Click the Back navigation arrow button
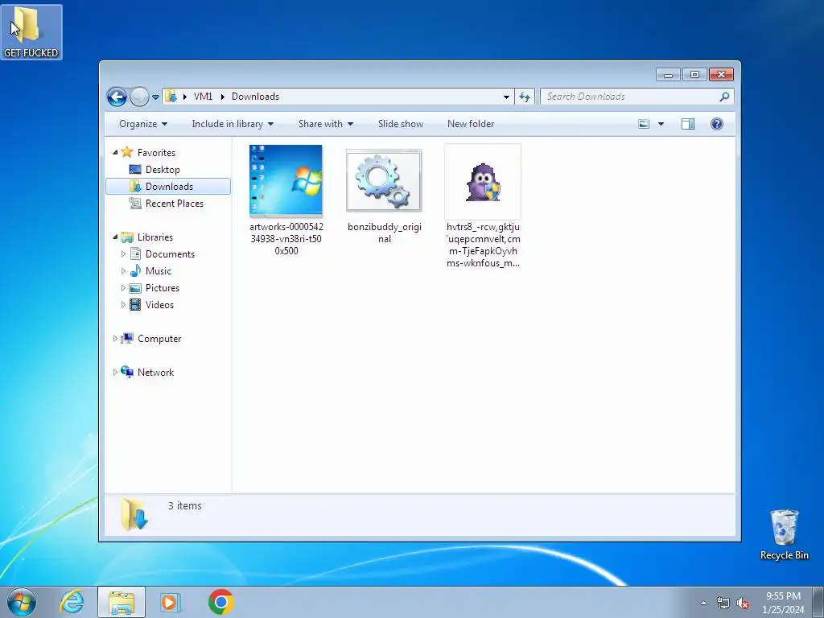 117,97
